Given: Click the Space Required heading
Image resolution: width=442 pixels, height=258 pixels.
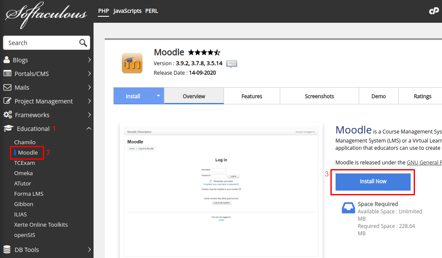Looking at the screenshot, I should pos(378,204).
